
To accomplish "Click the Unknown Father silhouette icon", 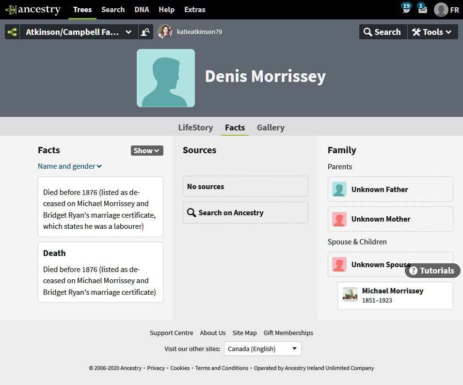I will tap(339, 189).
